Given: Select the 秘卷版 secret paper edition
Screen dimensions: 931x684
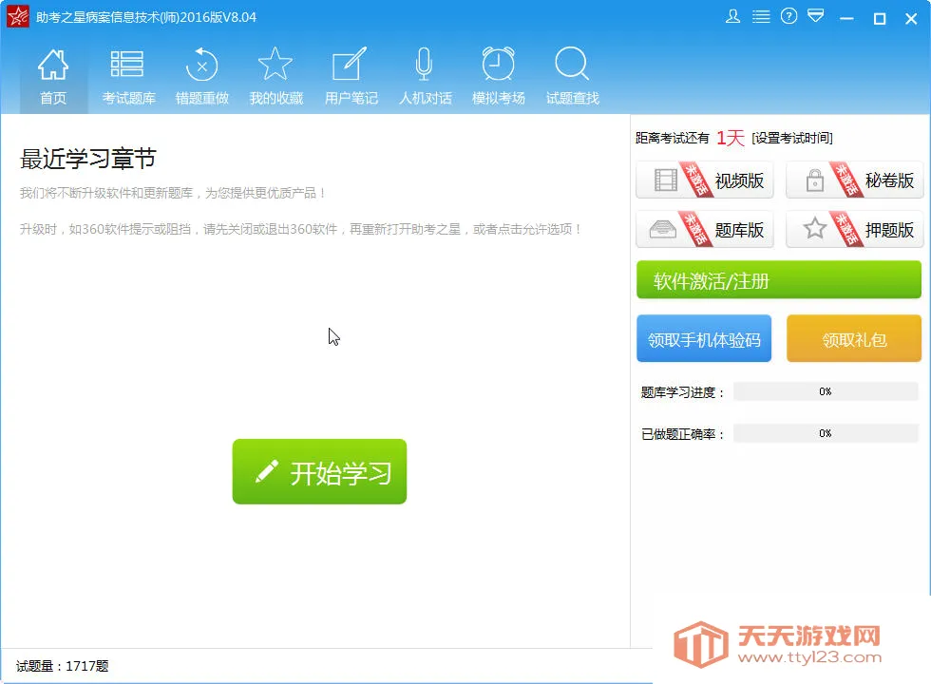Looking at the screenshot, I should (x=854, y=180).
